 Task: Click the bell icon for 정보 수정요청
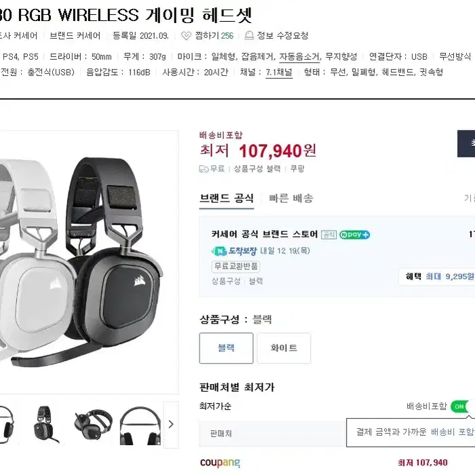(x=249, y=35)
